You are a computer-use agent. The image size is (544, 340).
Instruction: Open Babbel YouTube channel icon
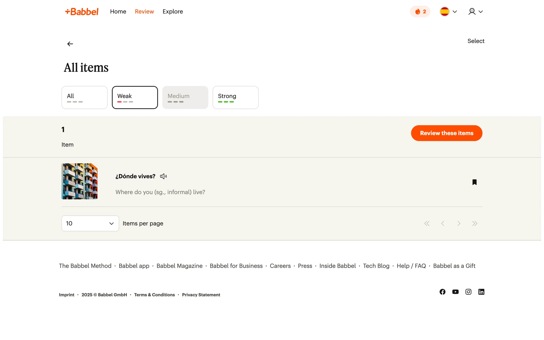click(455, 292)
